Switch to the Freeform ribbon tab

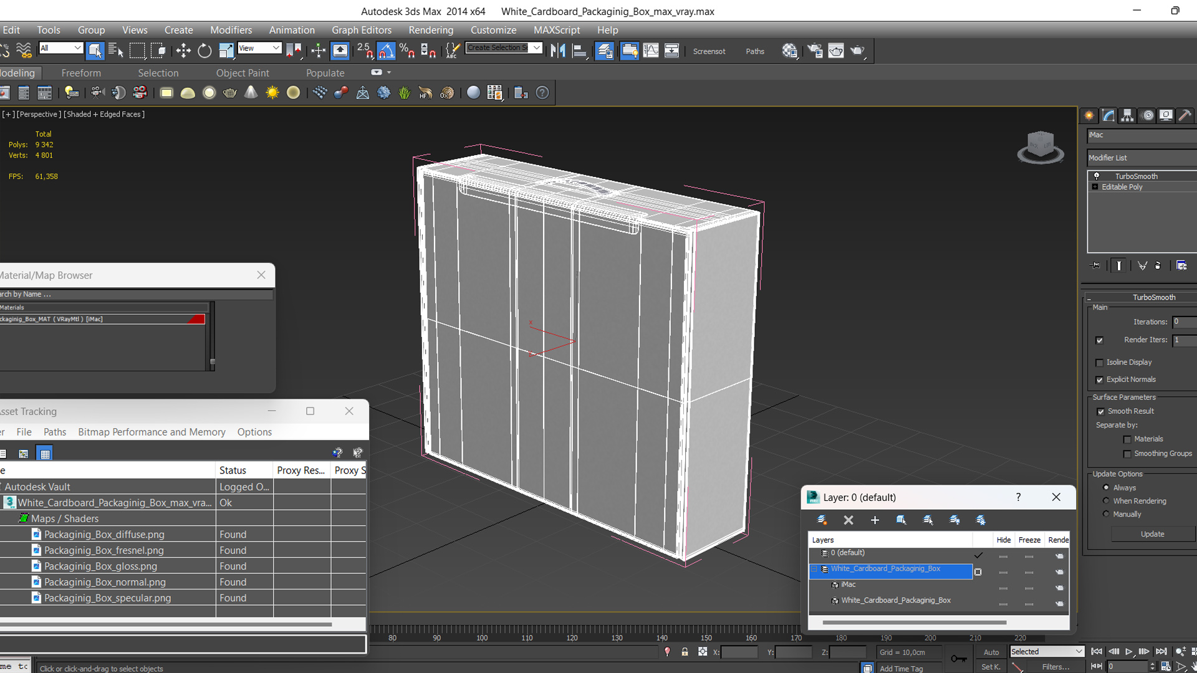click(81, 73)
